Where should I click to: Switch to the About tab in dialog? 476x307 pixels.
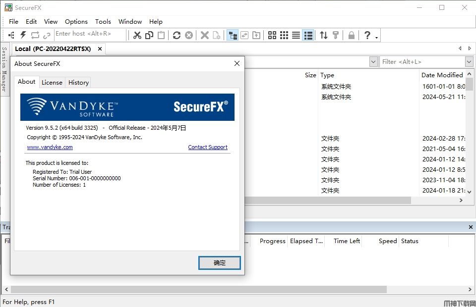(x=26, y=82)
